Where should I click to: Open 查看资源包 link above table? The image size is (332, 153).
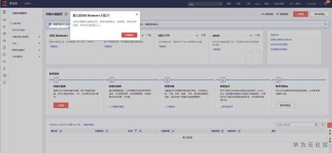click(89, 125)
